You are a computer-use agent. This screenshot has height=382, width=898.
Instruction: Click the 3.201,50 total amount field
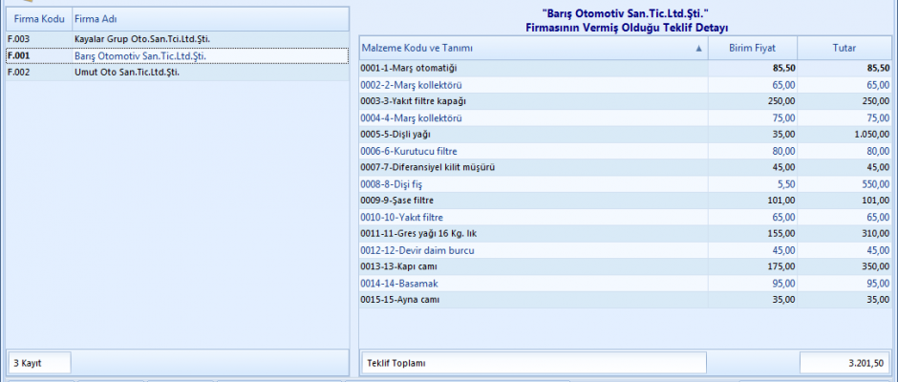(845, 363)
